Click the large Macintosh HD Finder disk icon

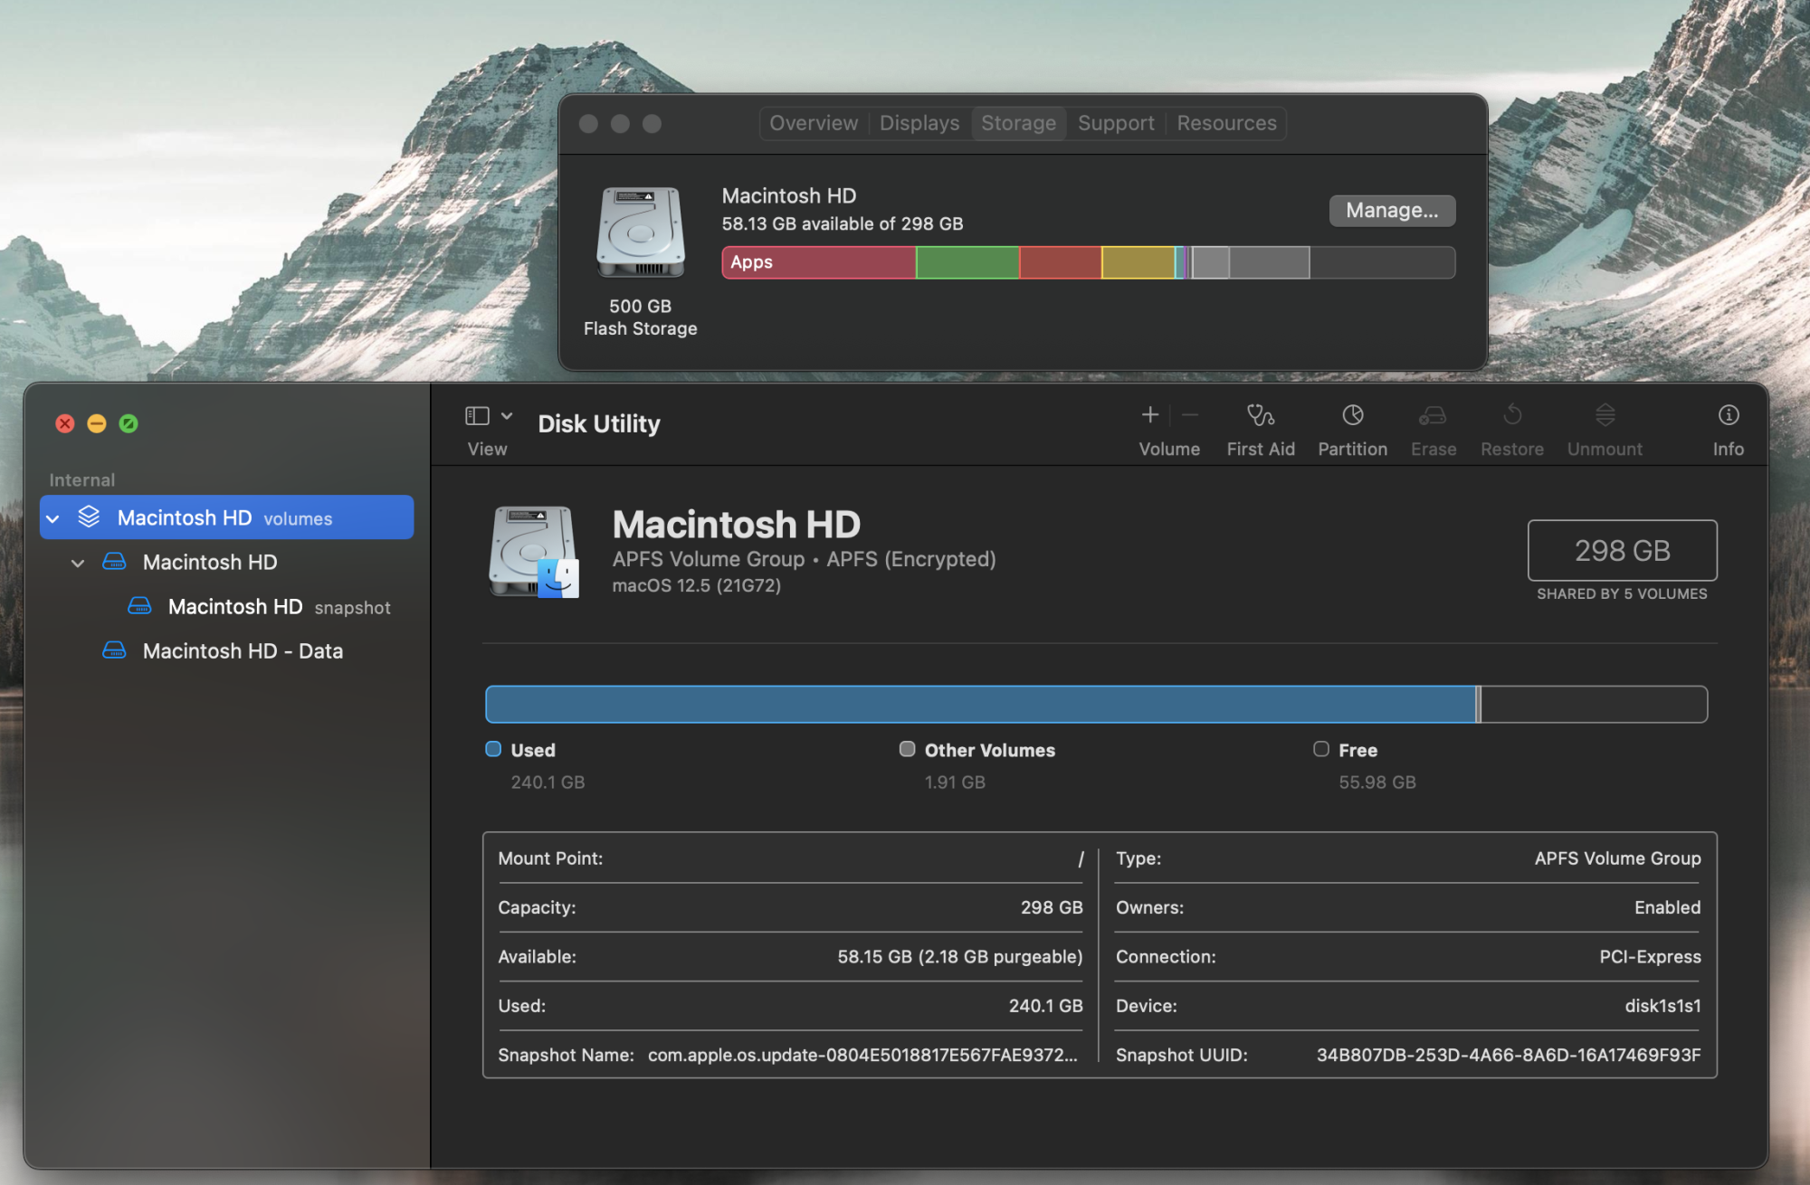[533, 551]
